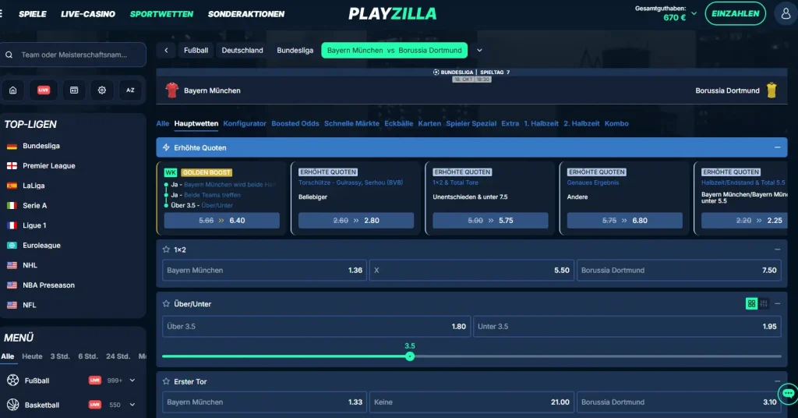Click the team or championship search field
The image size is (798, 418).
click(73, 55)
